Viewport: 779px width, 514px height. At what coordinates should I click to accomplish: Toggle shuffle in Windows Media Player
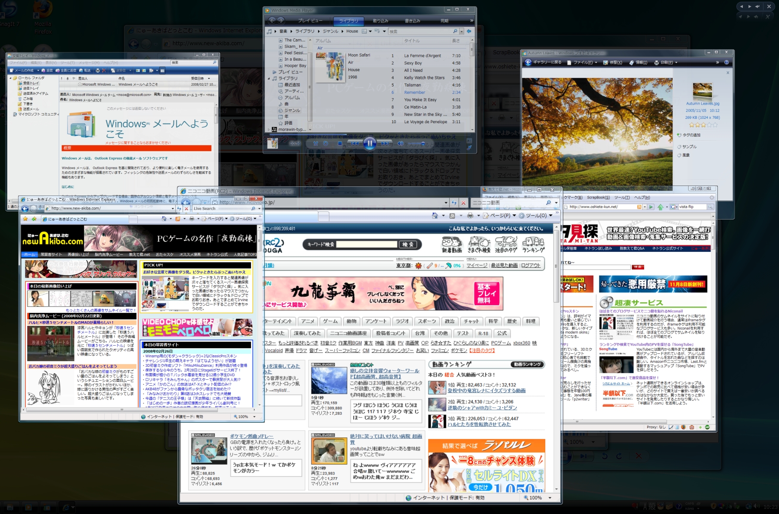coord(316,143)
